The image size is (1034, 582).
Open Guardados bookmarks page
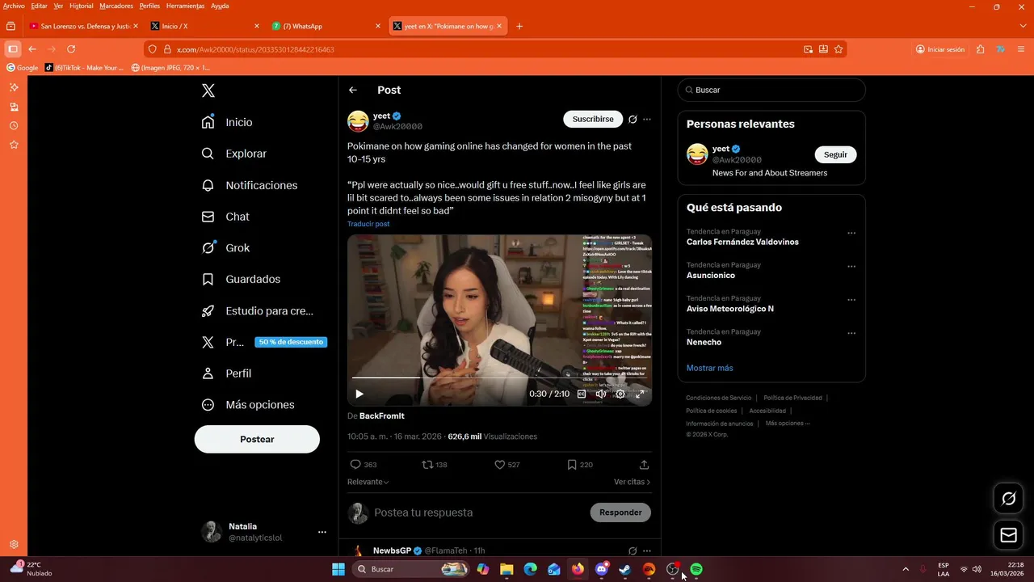[241, 280]
